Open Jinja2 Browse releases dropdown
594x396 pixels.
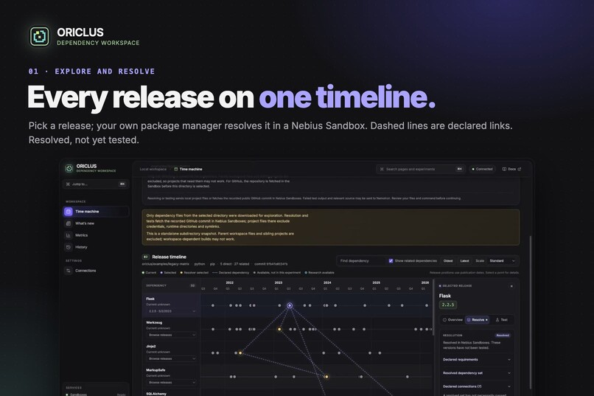click(171, 358)
